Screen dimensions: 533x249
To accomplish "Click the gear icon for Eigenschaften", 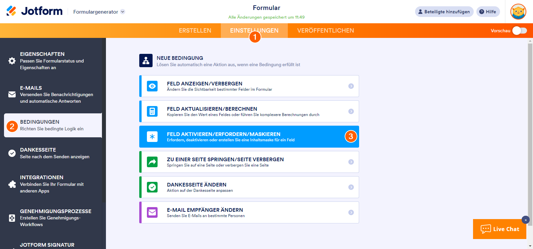I will (12, 61).
